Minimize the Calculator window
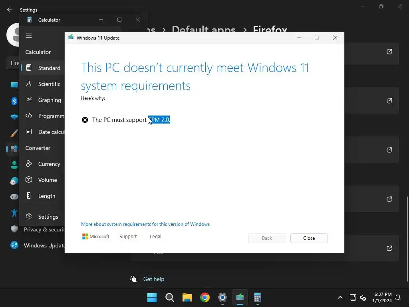 [x=101, y=20]
